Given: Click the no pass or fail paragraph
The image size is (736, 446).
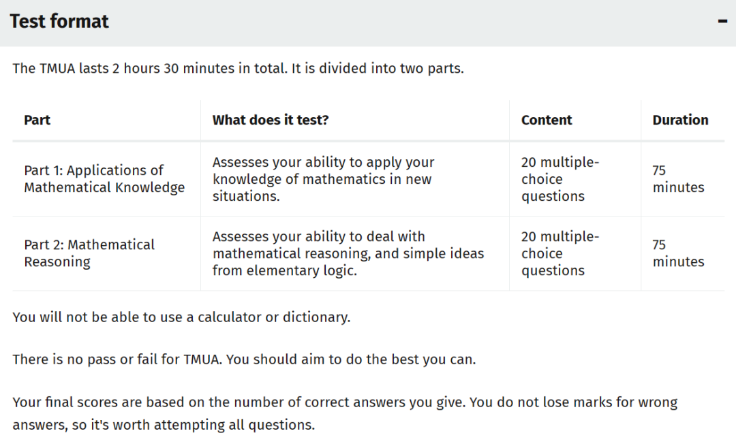Looking at the screenshot, I should tap(244, 360).
